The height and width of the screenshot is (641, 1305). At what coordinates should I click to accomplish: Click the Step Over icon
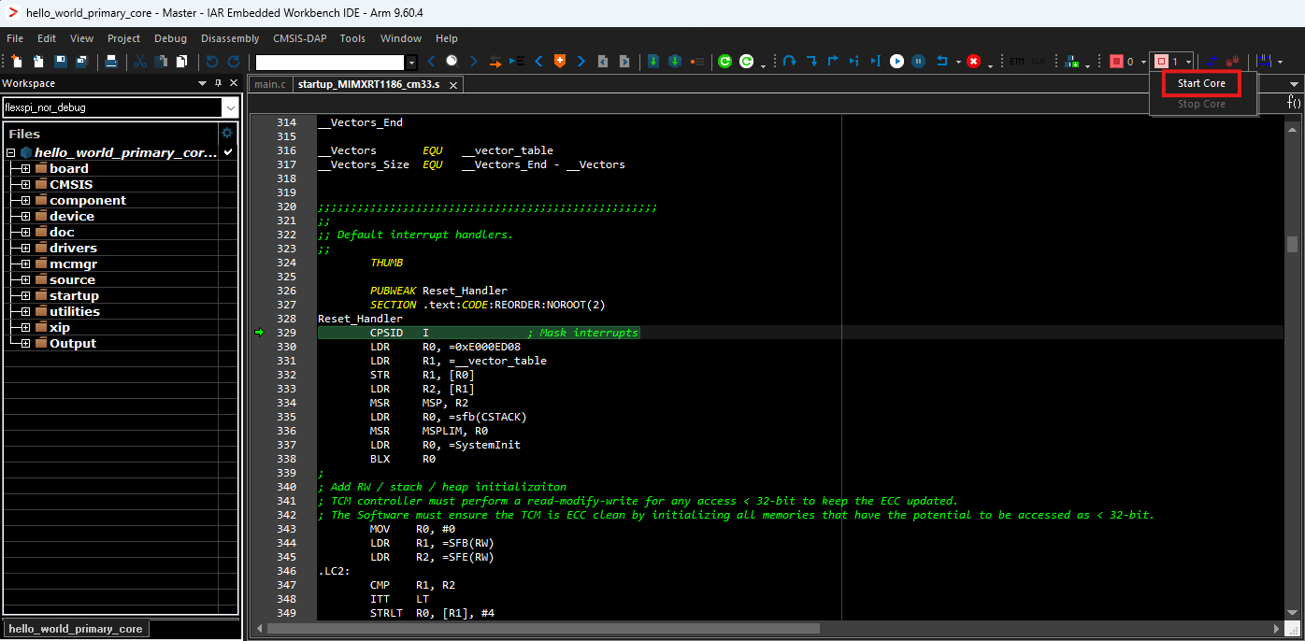click(x=790, y=62)
